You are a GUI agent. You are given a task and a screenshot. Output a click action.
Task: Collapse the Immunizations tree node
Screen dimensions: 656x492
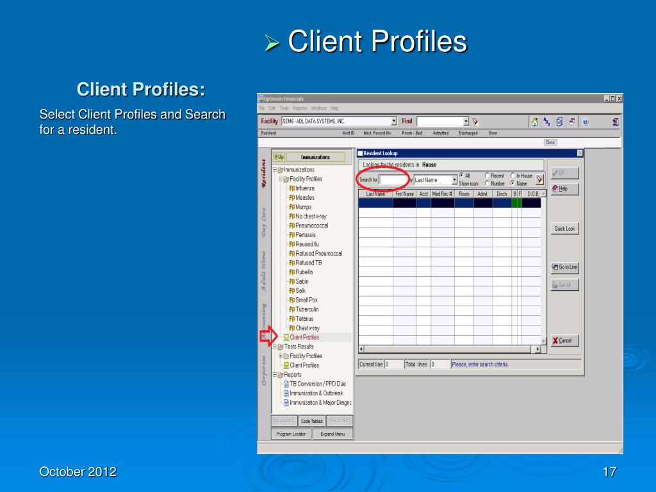275,169
